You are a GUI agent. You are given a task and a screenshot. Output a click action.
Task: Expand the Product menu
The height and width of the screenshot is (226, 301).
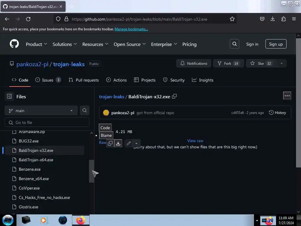click(36, 44)
